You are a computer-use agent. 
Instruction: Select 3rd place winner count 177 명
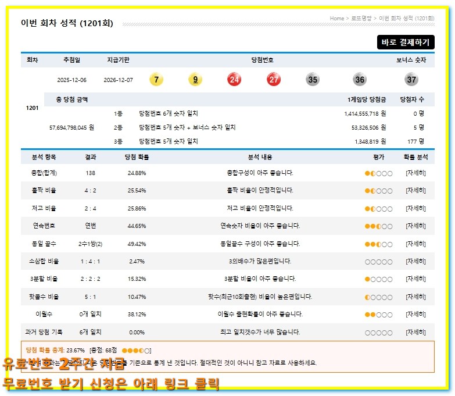(416, 141)
